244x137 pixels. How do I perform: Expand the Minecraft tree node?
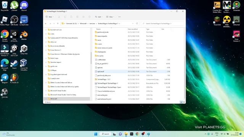pyautogui.click(x=46, y=99)
